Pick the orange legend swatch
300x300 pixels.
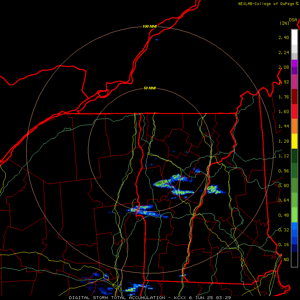294,126
